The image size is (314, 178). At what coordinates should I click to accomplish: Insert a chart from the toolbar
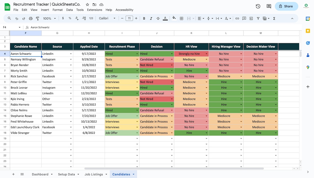point(251,18)
